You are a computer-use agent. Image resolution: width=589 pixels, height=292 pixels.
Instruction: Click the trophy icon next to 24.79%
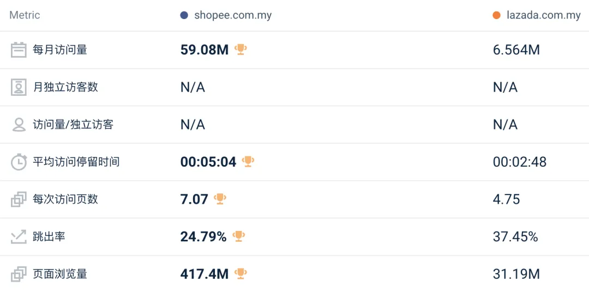pyautogui.click(x=238, y=236)
